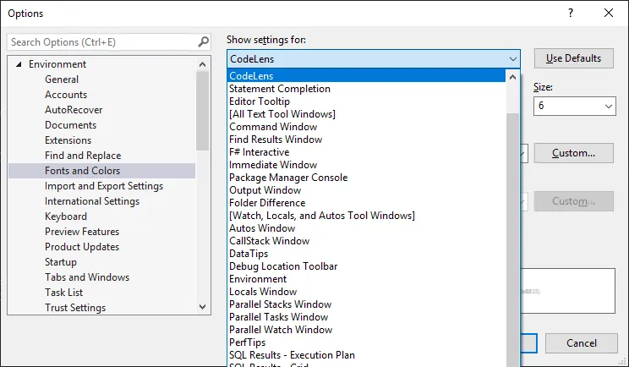The width and height of the screenshot is (629, 367).
Task: Choose CodeLens from the dropdown list
Action: tap(366, 76)
